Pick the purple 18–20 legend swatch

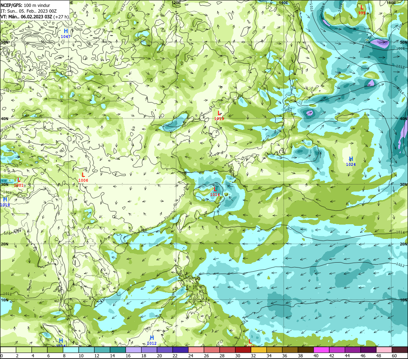[x=149, y=350]
